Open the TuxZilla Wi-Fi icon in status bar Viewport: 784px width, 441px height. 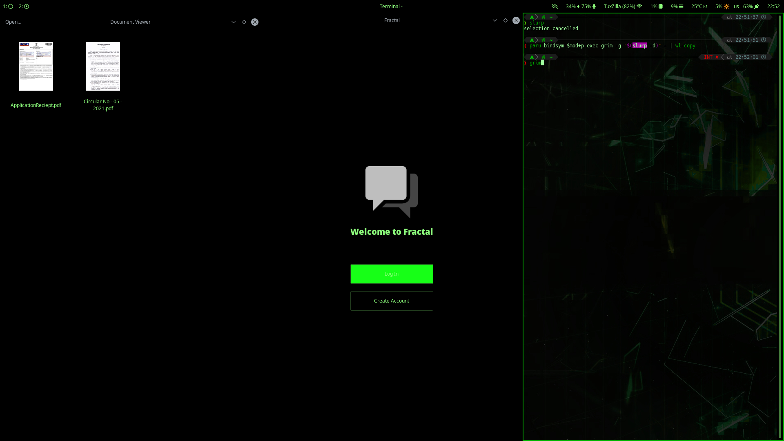point(640,7)
